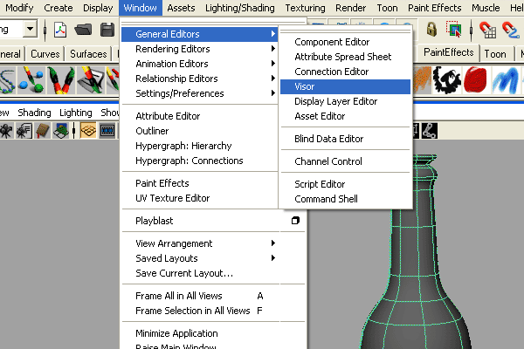The image size is (524, 349).
Task: Enable Snap to Curves magnet icon
Action: [x=511, y=30]
